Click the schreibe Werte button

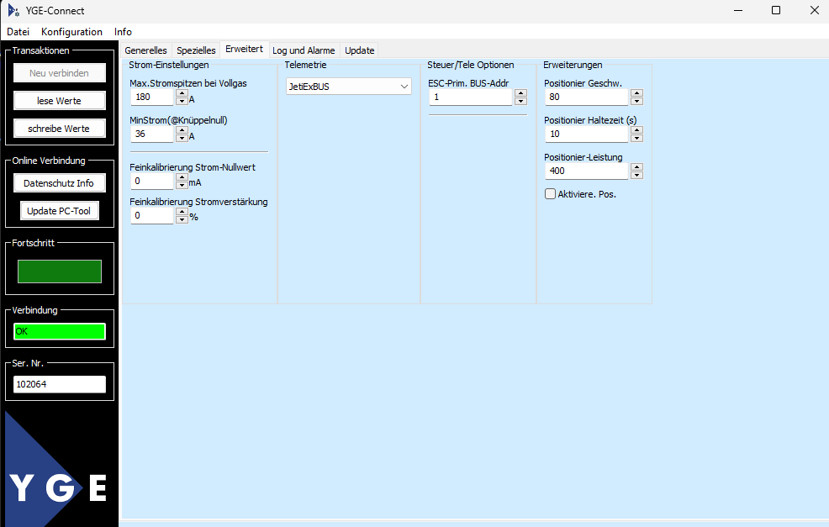[59, 129]
